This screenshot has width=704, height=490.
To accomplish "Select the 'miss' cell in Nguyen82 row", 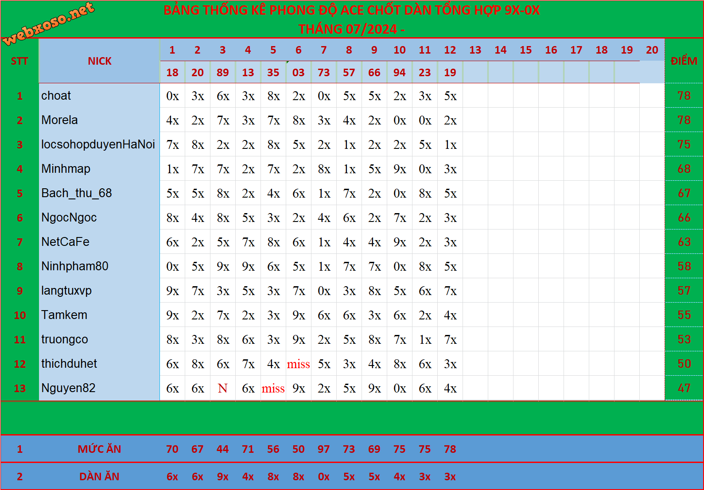I will [273, 389].
